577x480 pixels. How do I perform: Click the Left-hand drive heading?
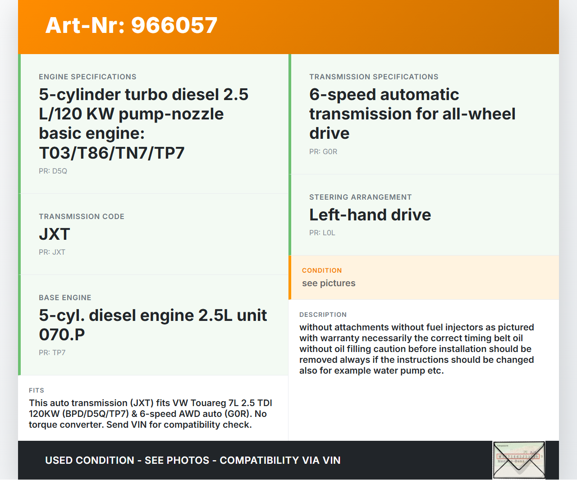coord(370,215)
